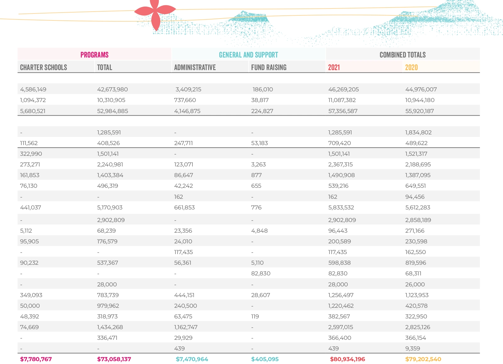Select the PROGRAMS group header
Viewport: 503px width, 364px height.
click(94, 55)
